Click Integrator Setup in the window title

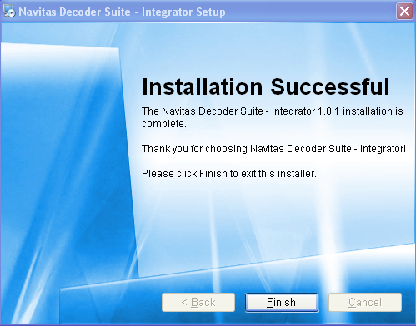click(x=183, y=12)
